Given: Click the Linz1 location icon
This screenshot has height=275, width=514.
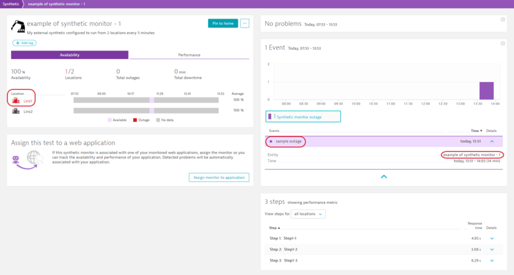Looking at the screenshot, I should pyautogui.click(x=17, y=101).
